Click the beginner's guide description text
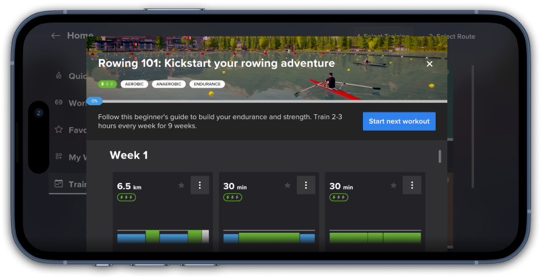 click(220, 121)
